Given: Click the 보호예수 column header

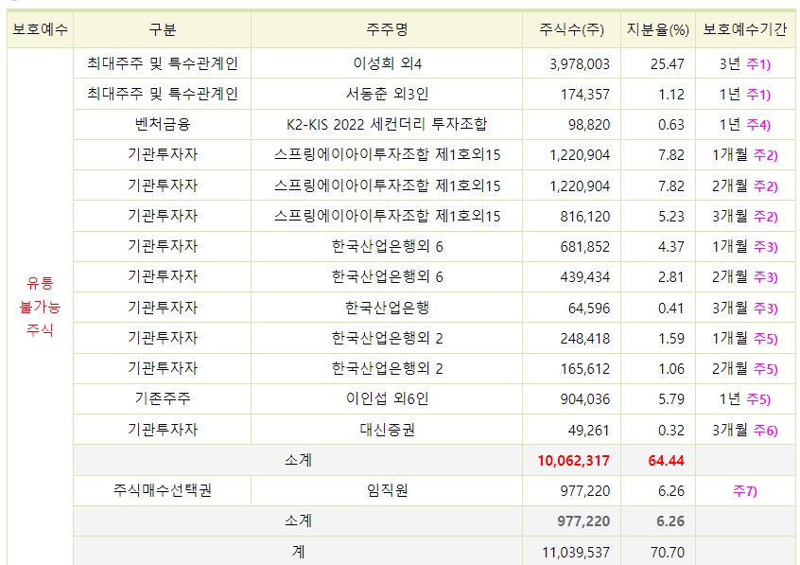Looking at the screenshot, I should click(x=40, y=26).
